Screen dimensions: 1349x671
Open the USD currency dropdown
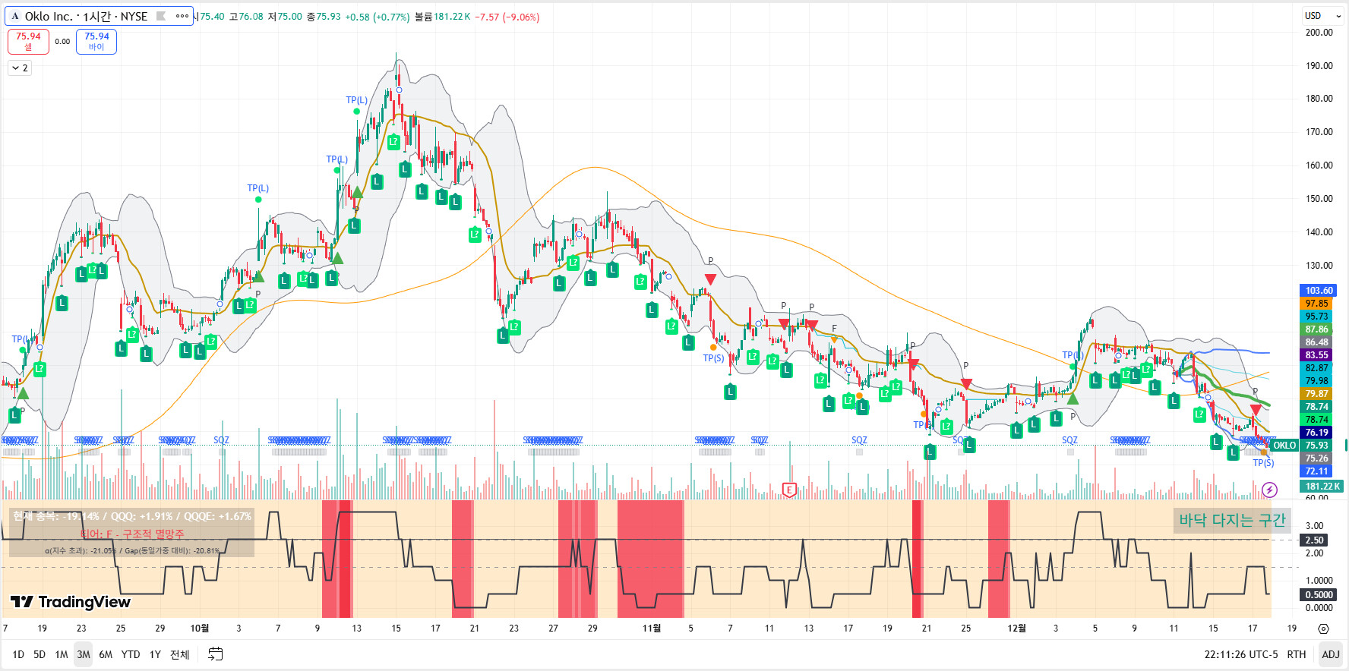click(x=1322, y=16)
